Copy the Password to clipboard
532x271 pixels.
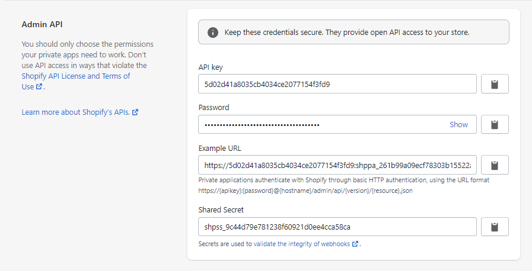495,124
